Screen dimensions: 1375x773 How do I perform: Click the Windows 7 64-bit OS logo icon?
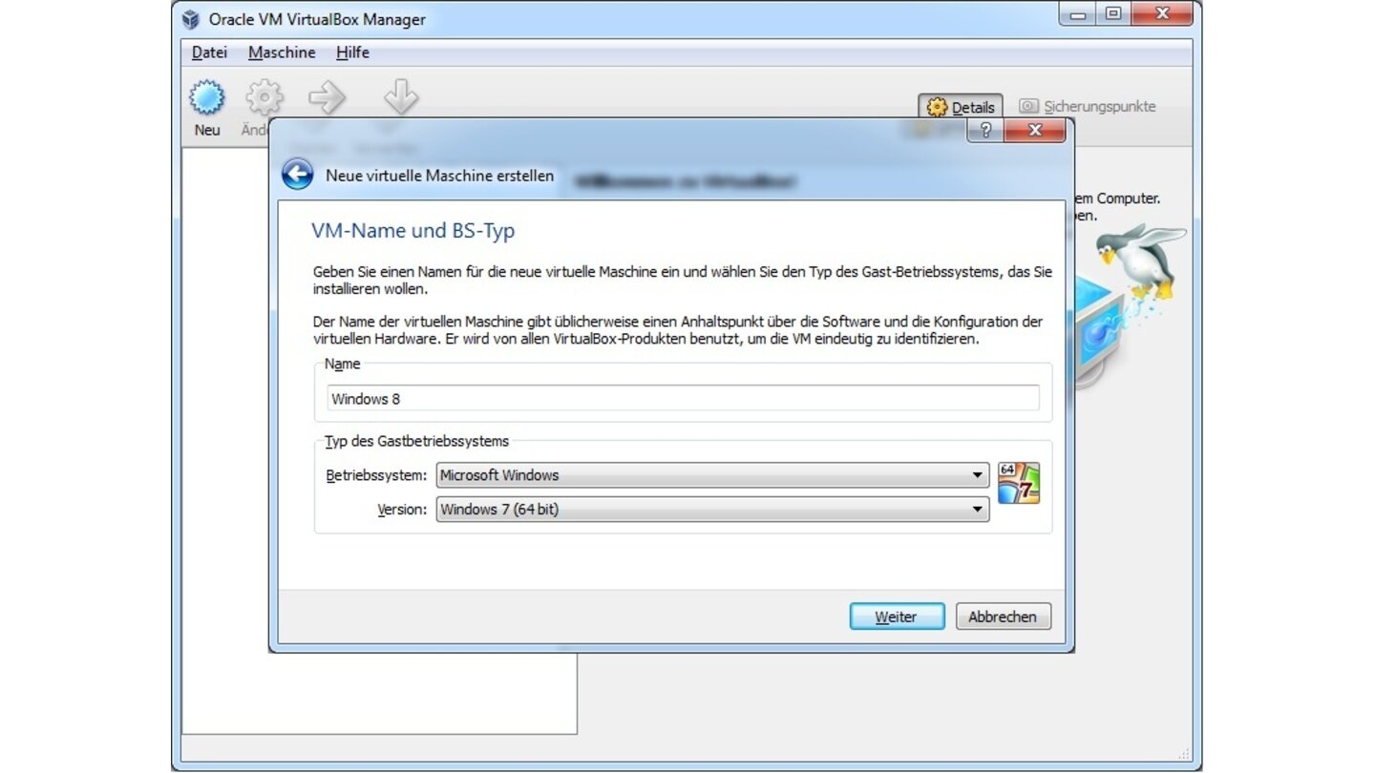(x=1019, y=483)
